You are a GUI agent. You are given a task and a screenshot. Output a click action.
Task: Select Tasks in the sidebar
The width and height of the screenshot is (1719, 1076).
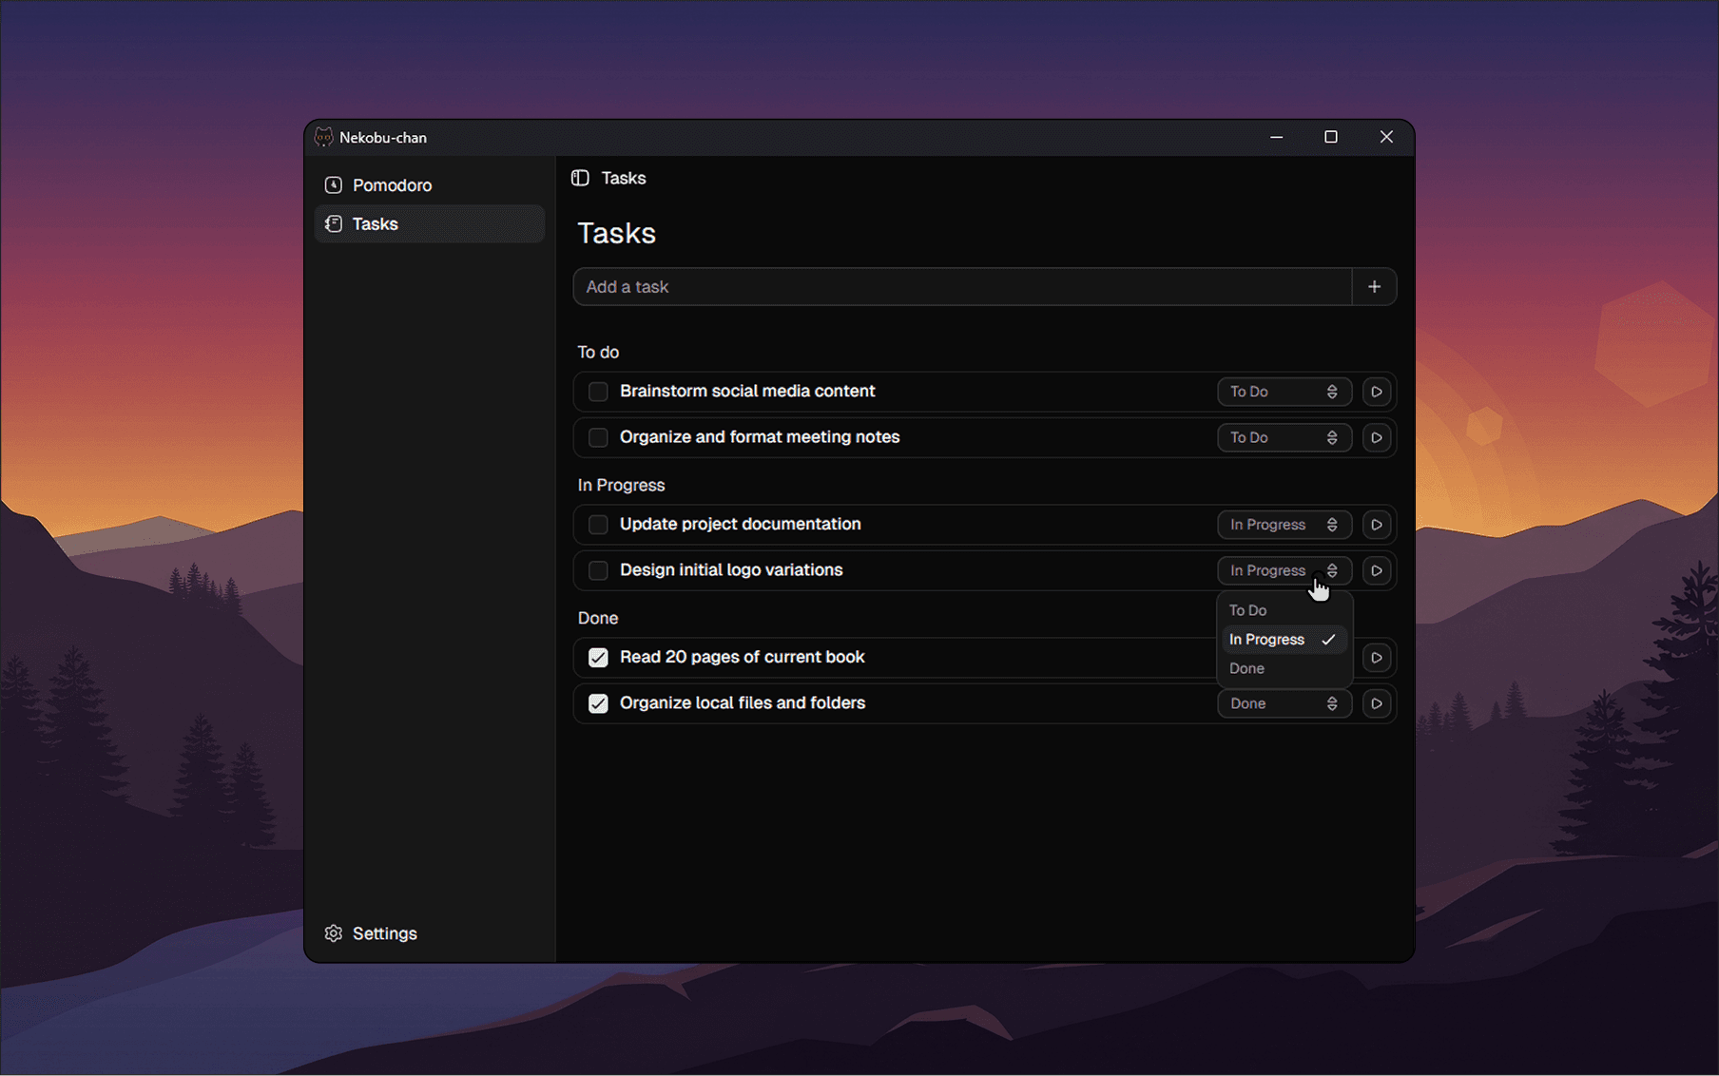pos(430,224)
